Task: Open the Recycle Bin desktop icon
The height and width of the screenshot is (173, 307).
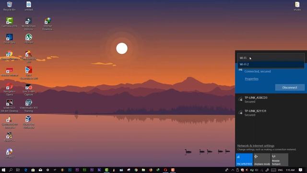Action: pos(10,6)
